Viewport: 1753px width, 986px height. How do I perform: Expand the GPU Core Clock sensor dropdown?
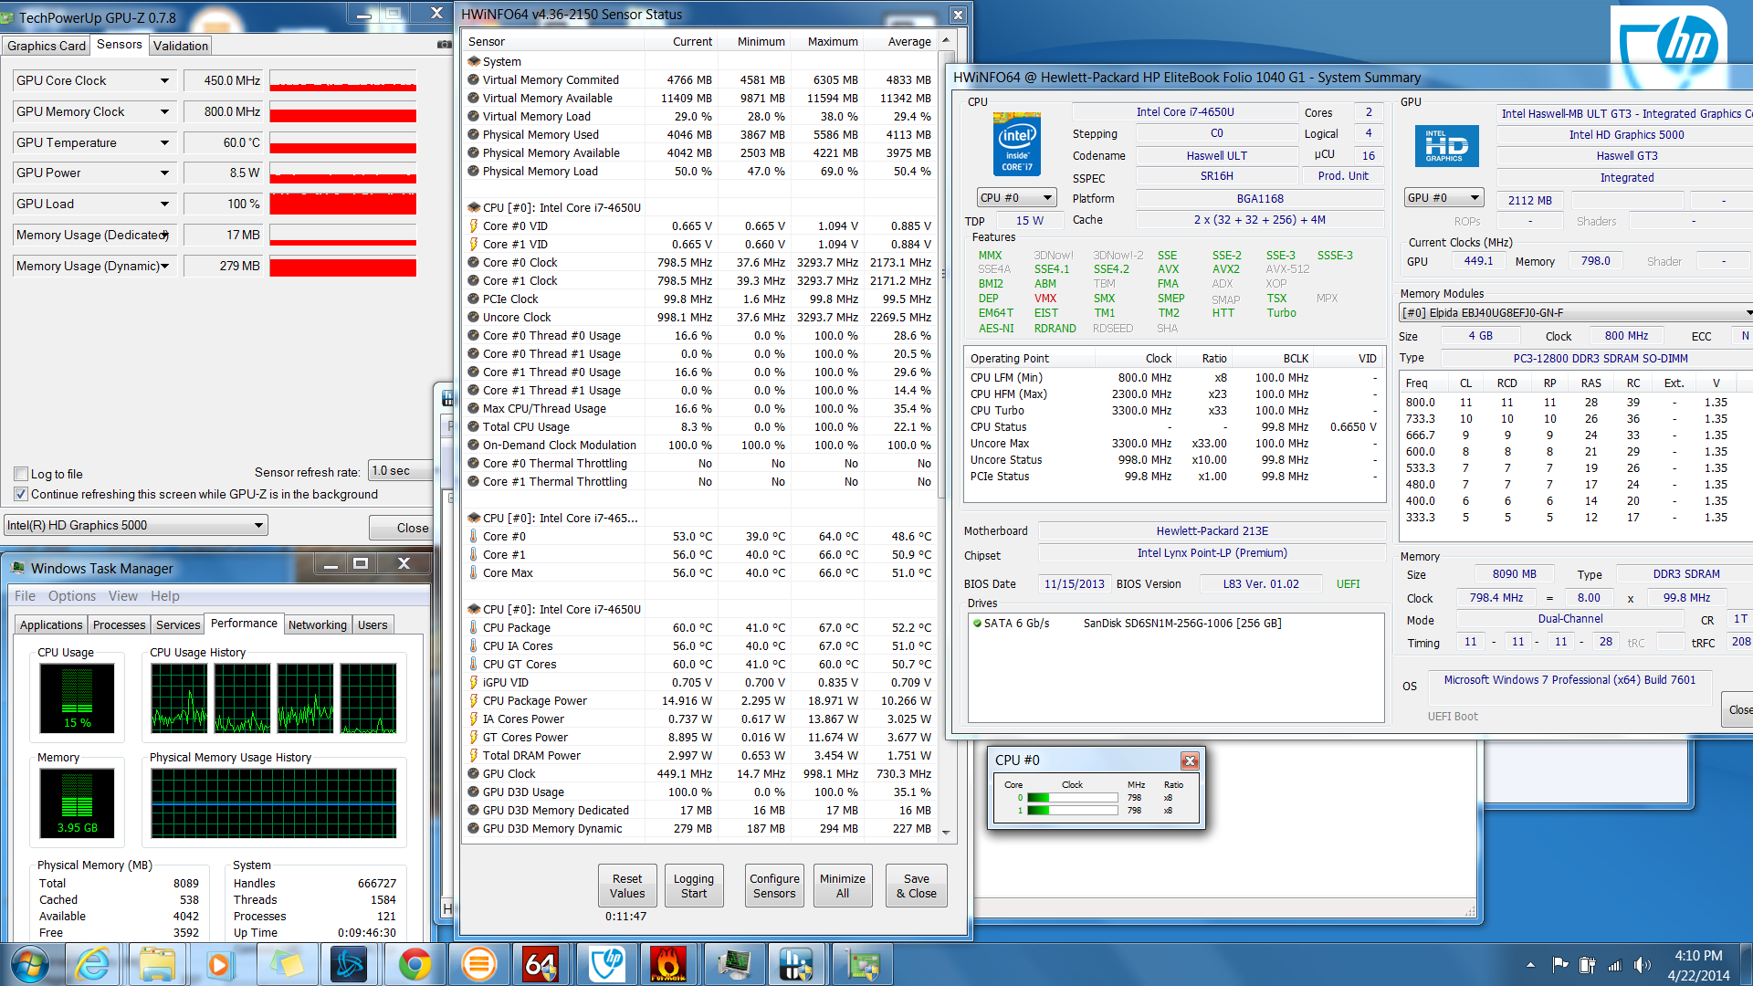click(164, 80)
